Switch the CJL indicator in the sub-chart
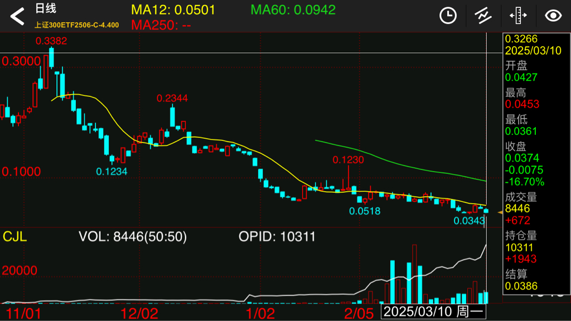 coord(14,237)
